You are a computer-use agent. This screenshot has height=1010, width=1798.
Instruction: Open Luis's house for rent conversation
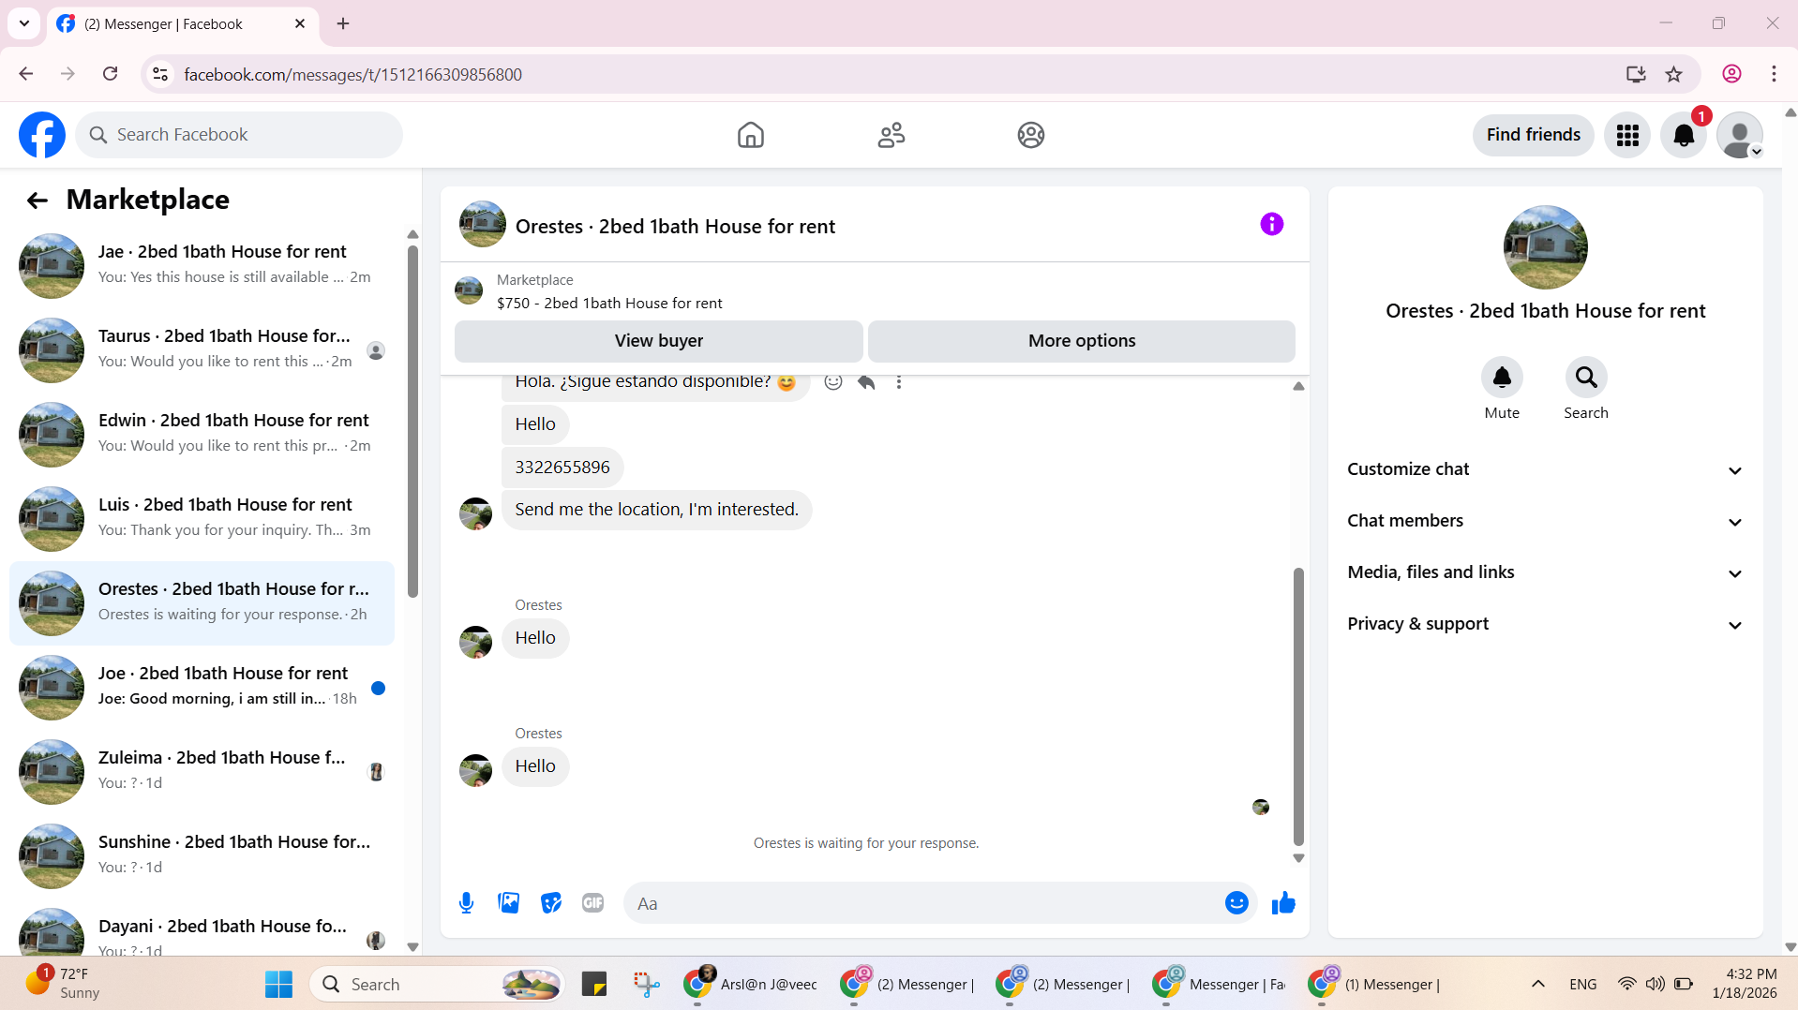click(202, 518)
